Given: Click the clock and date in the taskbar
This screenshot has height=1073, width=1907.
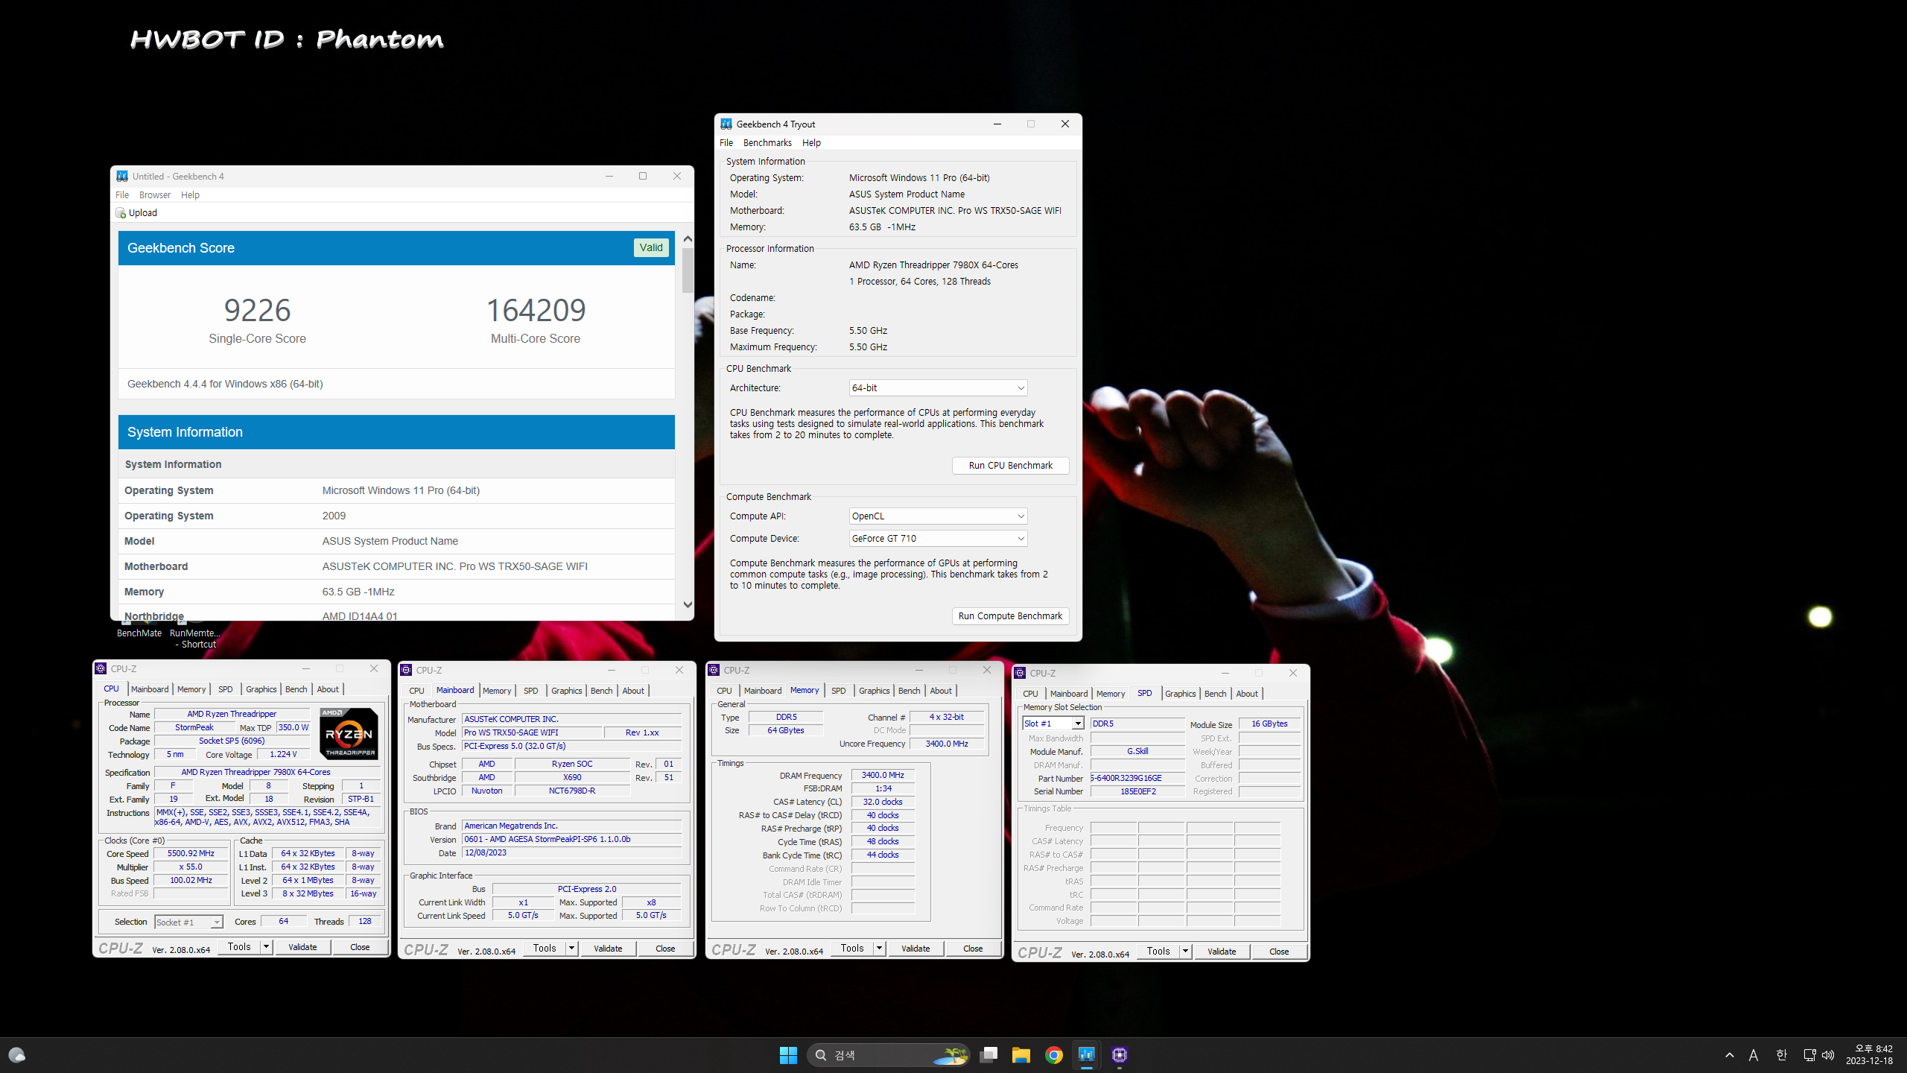Looking at the screenshot, I should (x=1869, y=1055).
